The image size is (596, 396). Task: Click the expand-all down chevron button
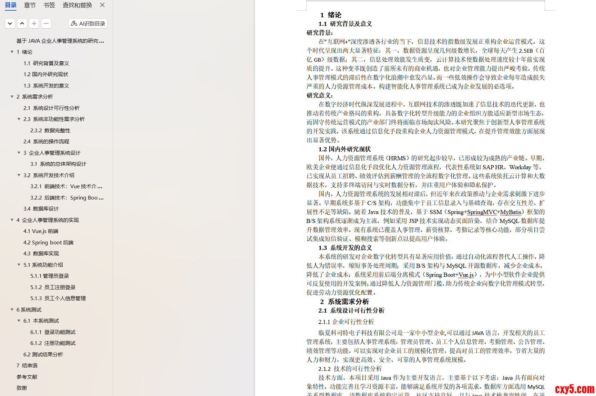click(10, 23)
